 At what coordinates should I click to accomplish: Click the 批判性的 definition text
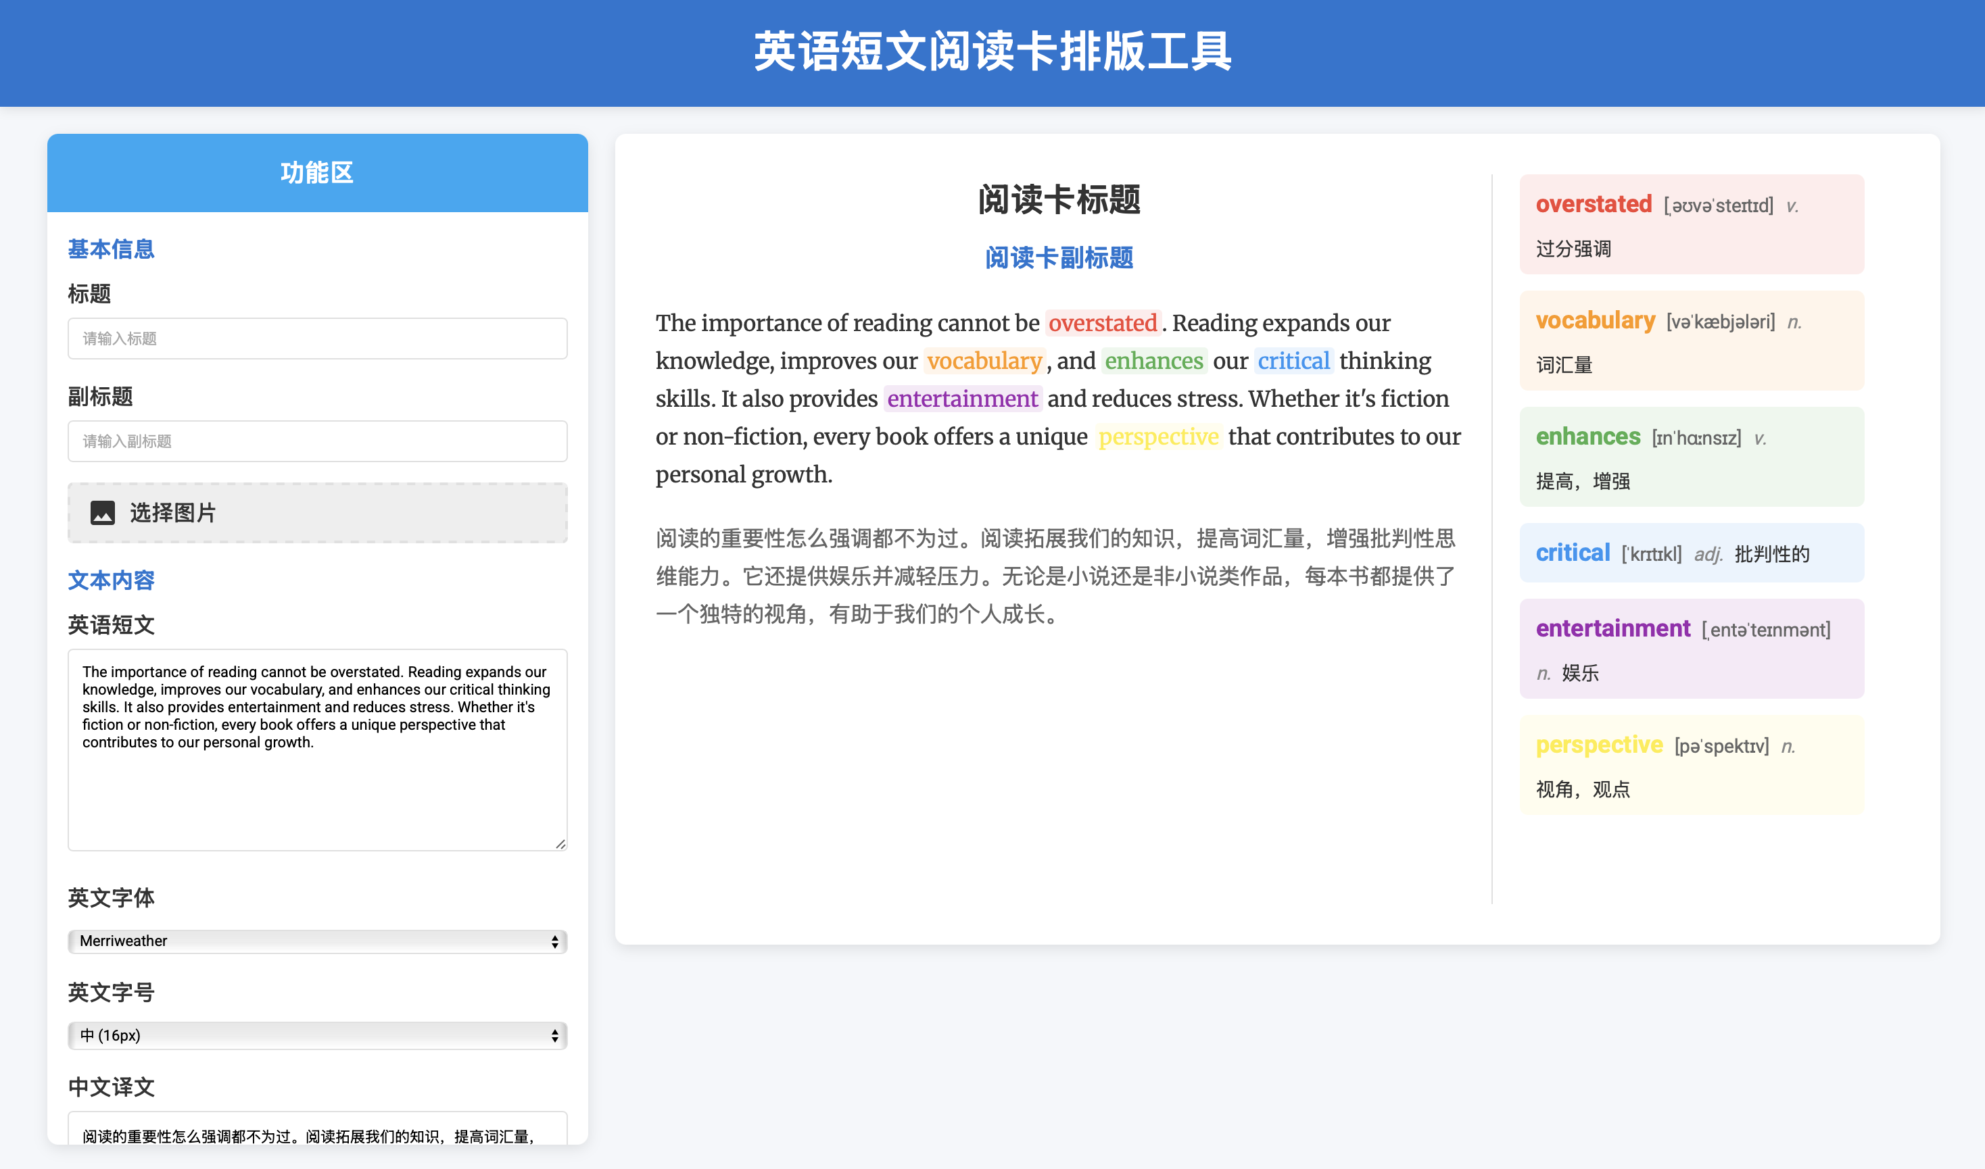[x=1771, y=555]
